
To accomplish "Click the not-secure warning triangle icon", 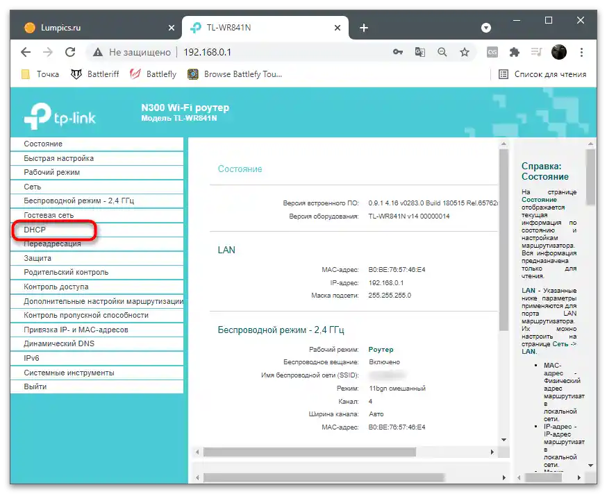I will 97,52.
